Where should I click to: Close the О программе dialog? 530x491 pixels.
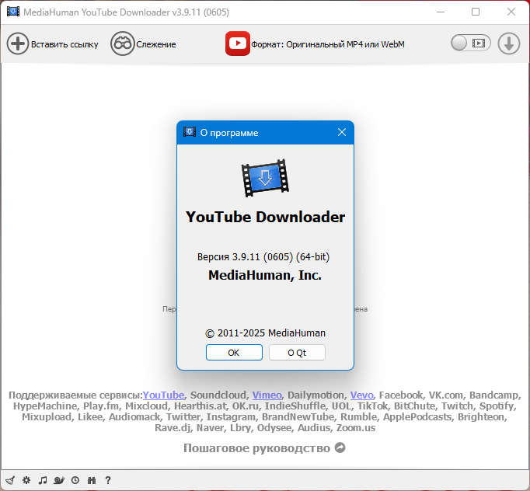pyautogui.click(x=342, y=132)
